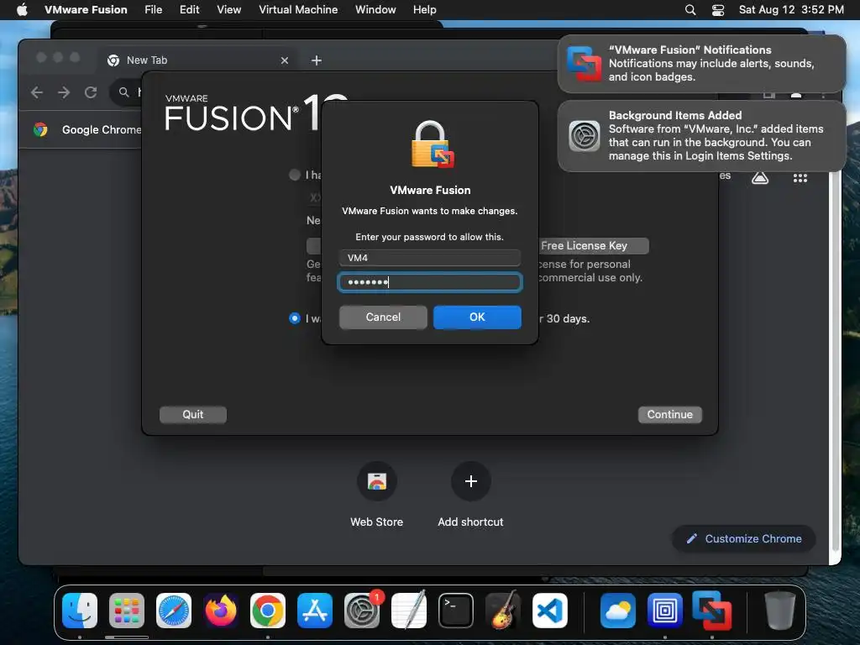Open the App Store Dock icon
This screenshot has width=860, height=645.
point(315,611)
